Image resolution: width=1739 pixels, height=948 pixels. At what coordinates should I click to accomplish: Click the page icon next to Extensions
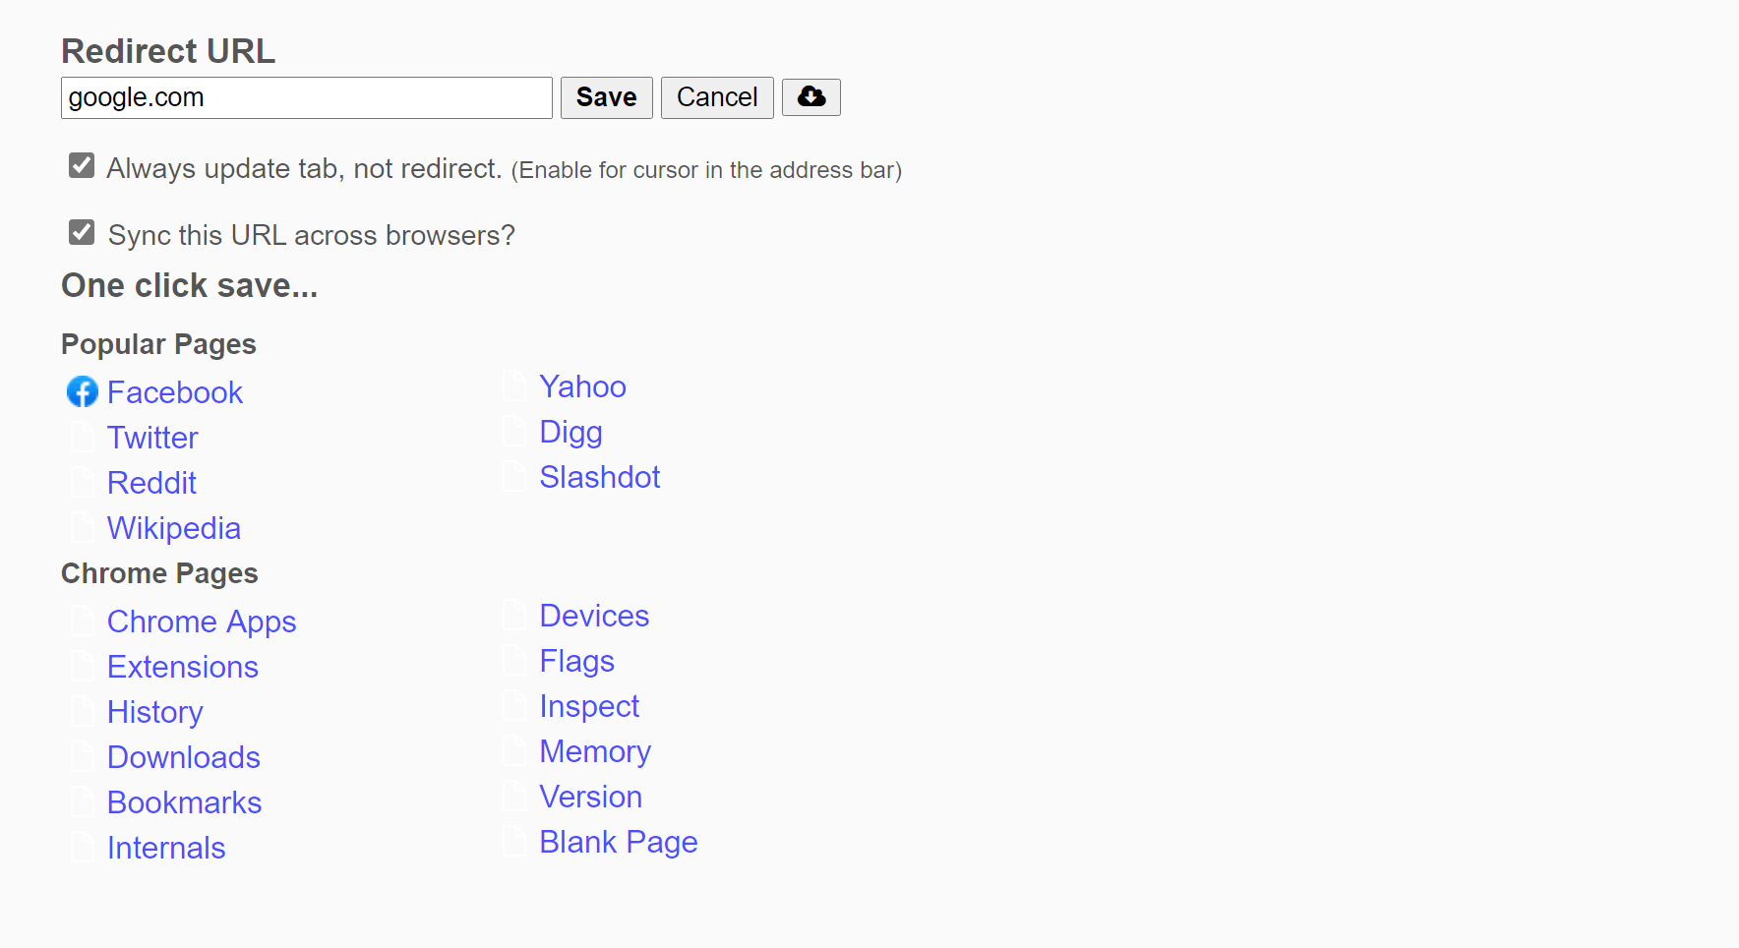click(x=83, y=666)
